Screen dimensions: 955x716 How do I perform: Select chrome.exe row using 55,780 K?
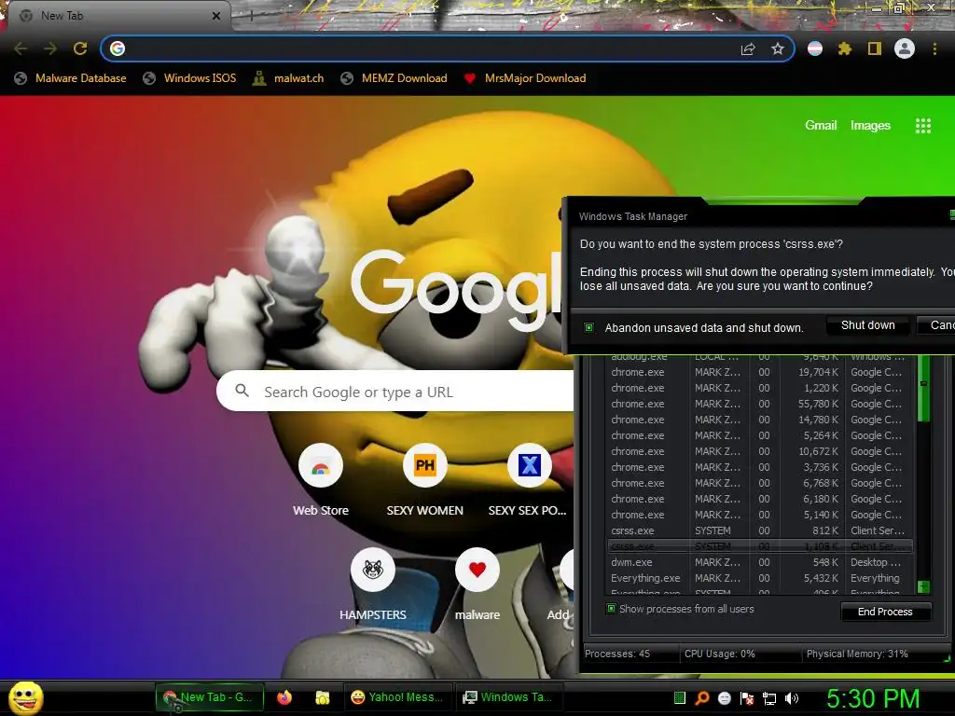(759, 404)
